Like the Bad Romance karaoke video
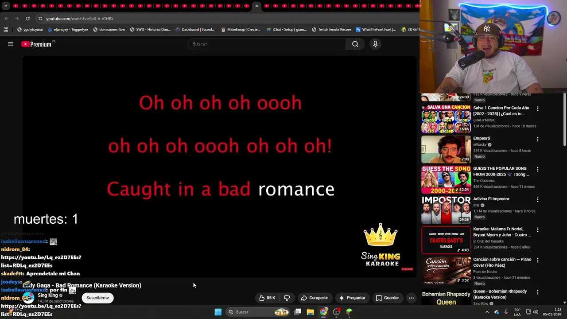 click(x=267, y=298)
